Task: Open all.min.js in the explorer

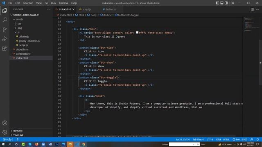Action: coord(24,36)
